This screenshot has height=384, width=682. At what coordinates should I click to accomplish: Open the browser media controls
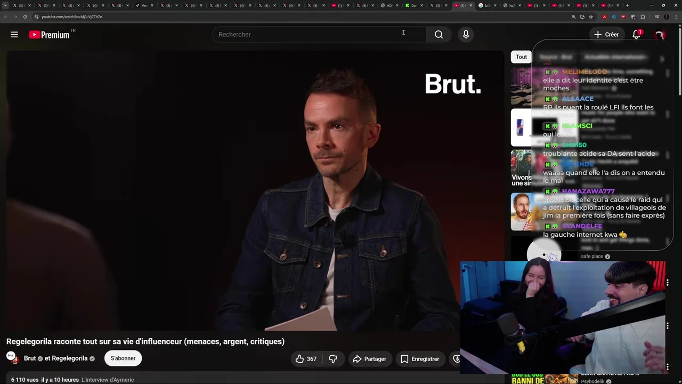coord(656,17)
